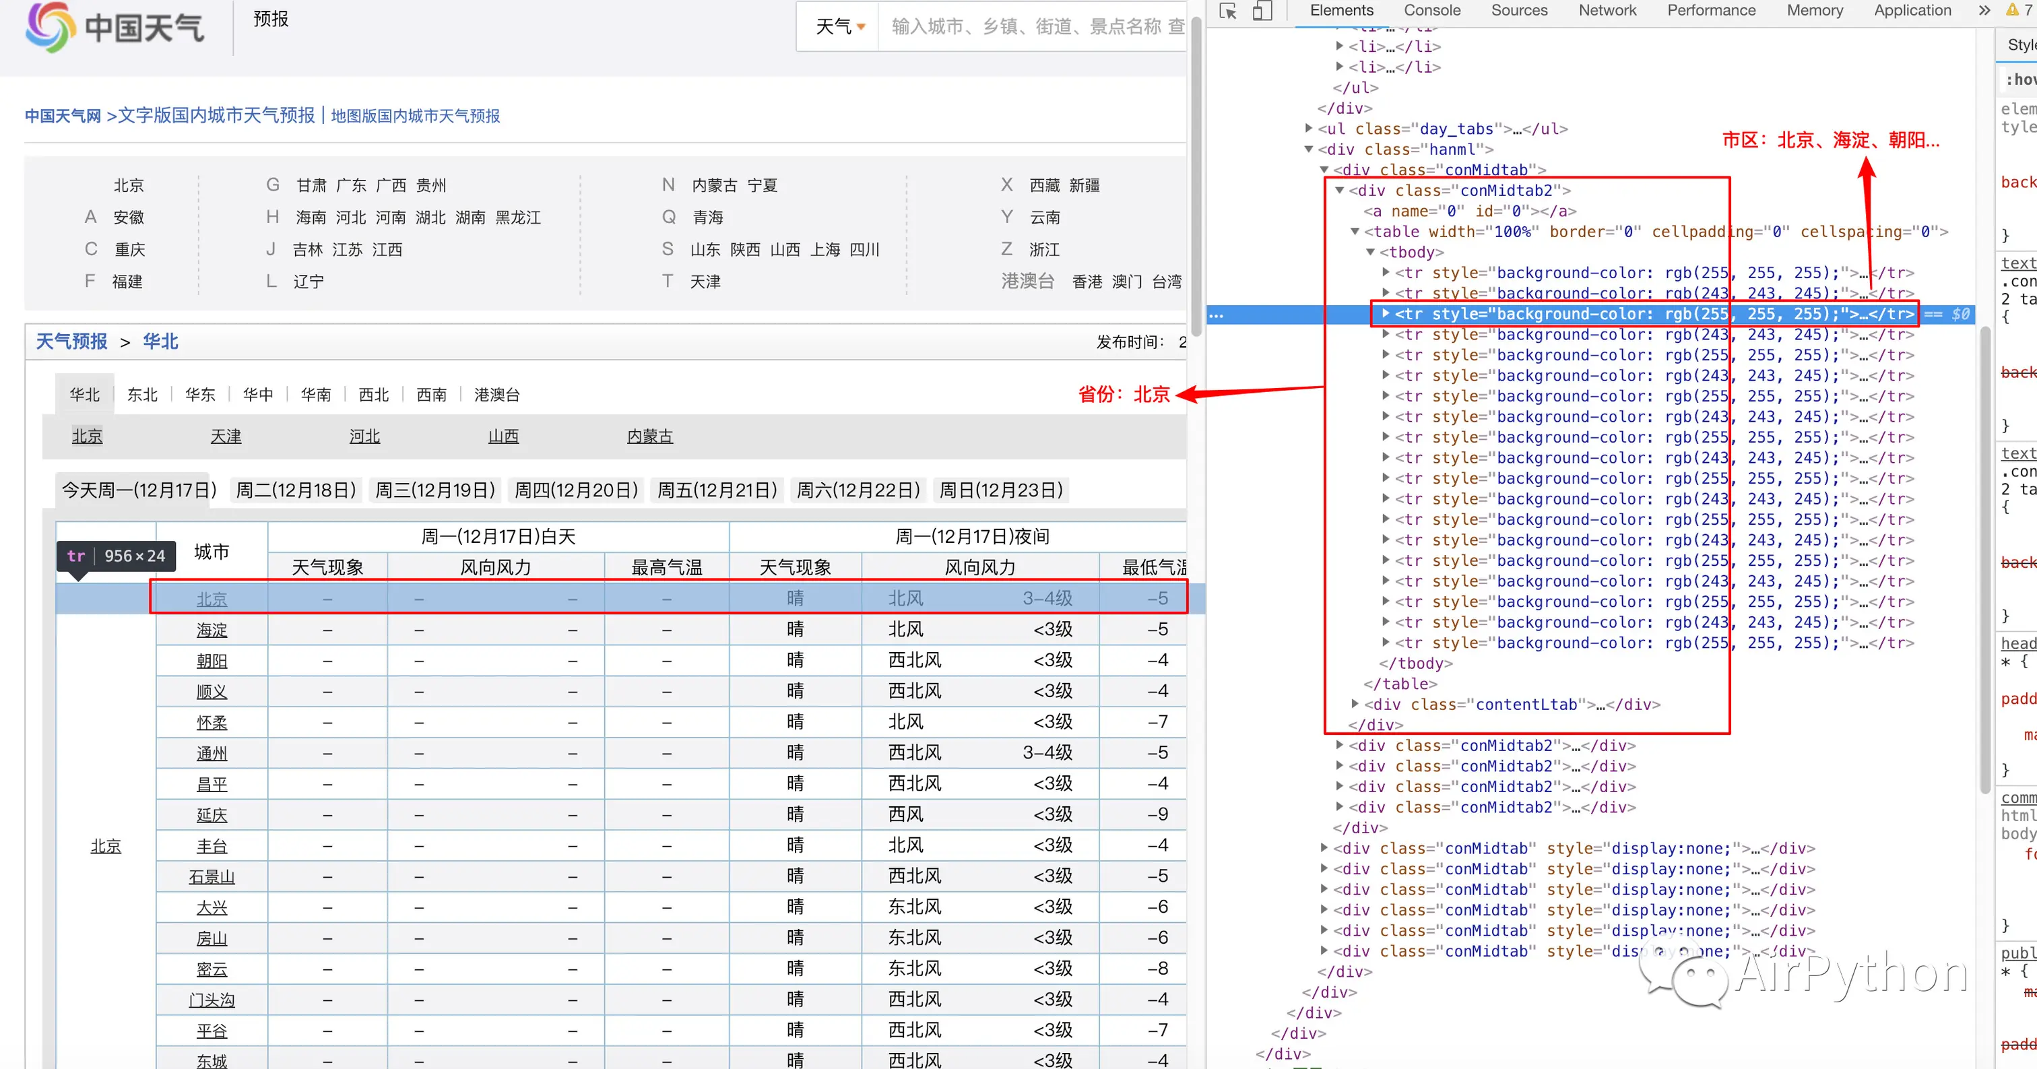Switch to the Console tab
This screenshot has width=2037, height=1069.
click(x=1431, y=10)
